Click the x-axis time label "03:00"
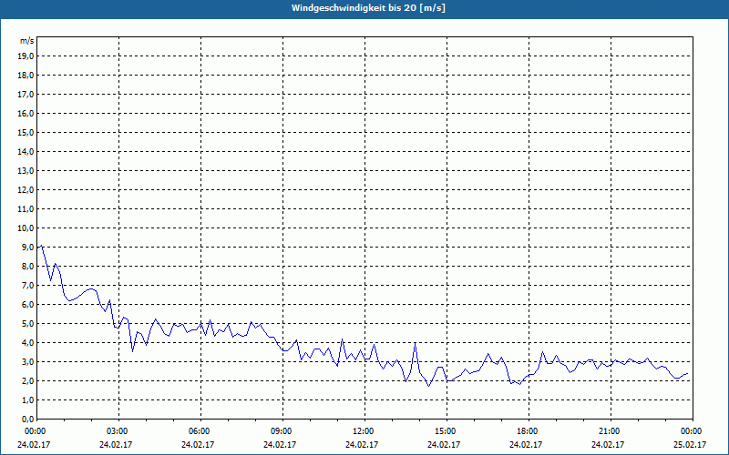The width and height of the screenshot is (729, 455). [x=117, y=431]
